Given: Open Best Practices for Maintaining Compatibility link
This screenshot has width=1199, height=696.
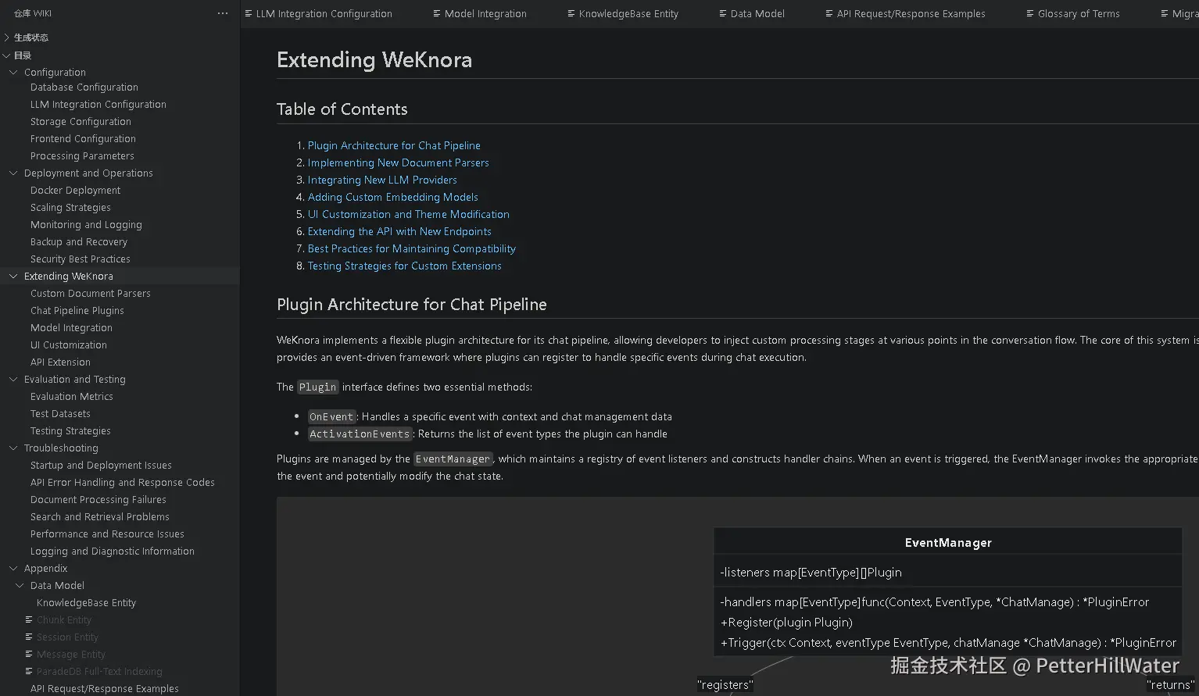Looking at the screenshot, I should (412, 248).
